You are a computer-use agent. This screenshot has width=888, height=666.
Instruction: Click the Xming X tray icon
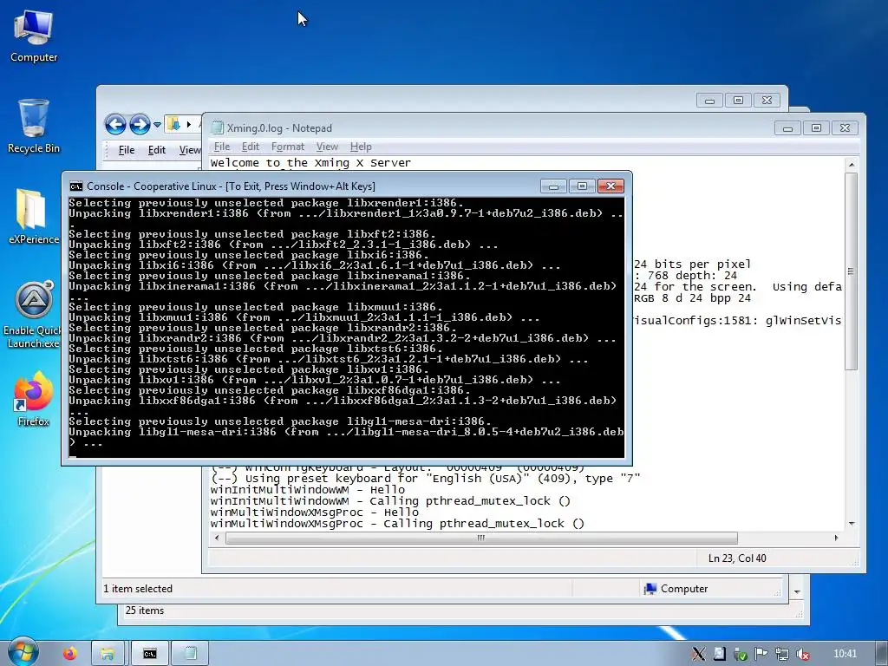pyautogui.click(x=698, y=654)
